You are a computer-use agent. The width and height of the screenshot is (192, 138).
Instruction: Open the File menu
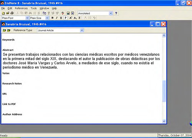pos(3,8)
